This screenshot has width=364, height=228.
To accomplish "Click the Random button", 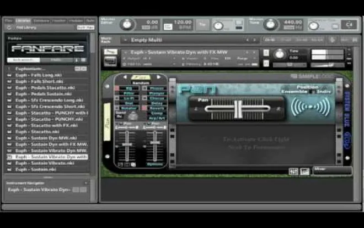I will pyautogui.click(x=141, y=83).
